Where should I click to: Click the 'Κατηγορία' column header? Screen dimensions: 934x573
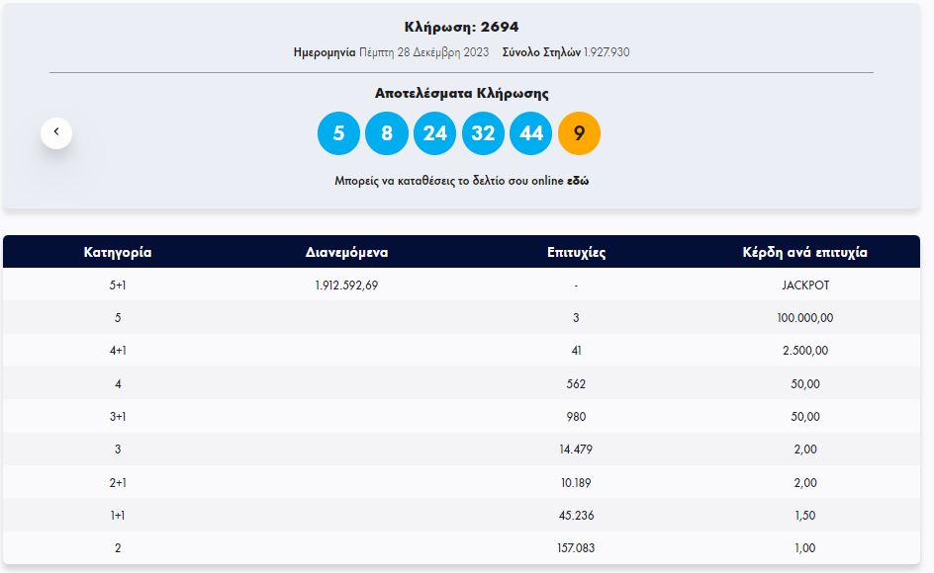[117, 252]
